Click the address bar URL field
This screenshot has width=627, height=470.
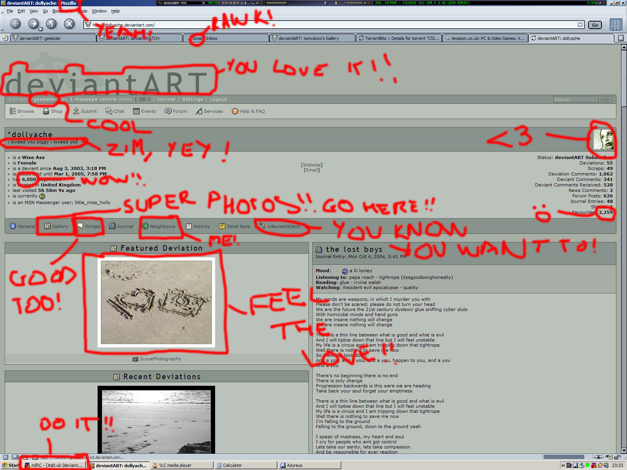coord(334,25)
